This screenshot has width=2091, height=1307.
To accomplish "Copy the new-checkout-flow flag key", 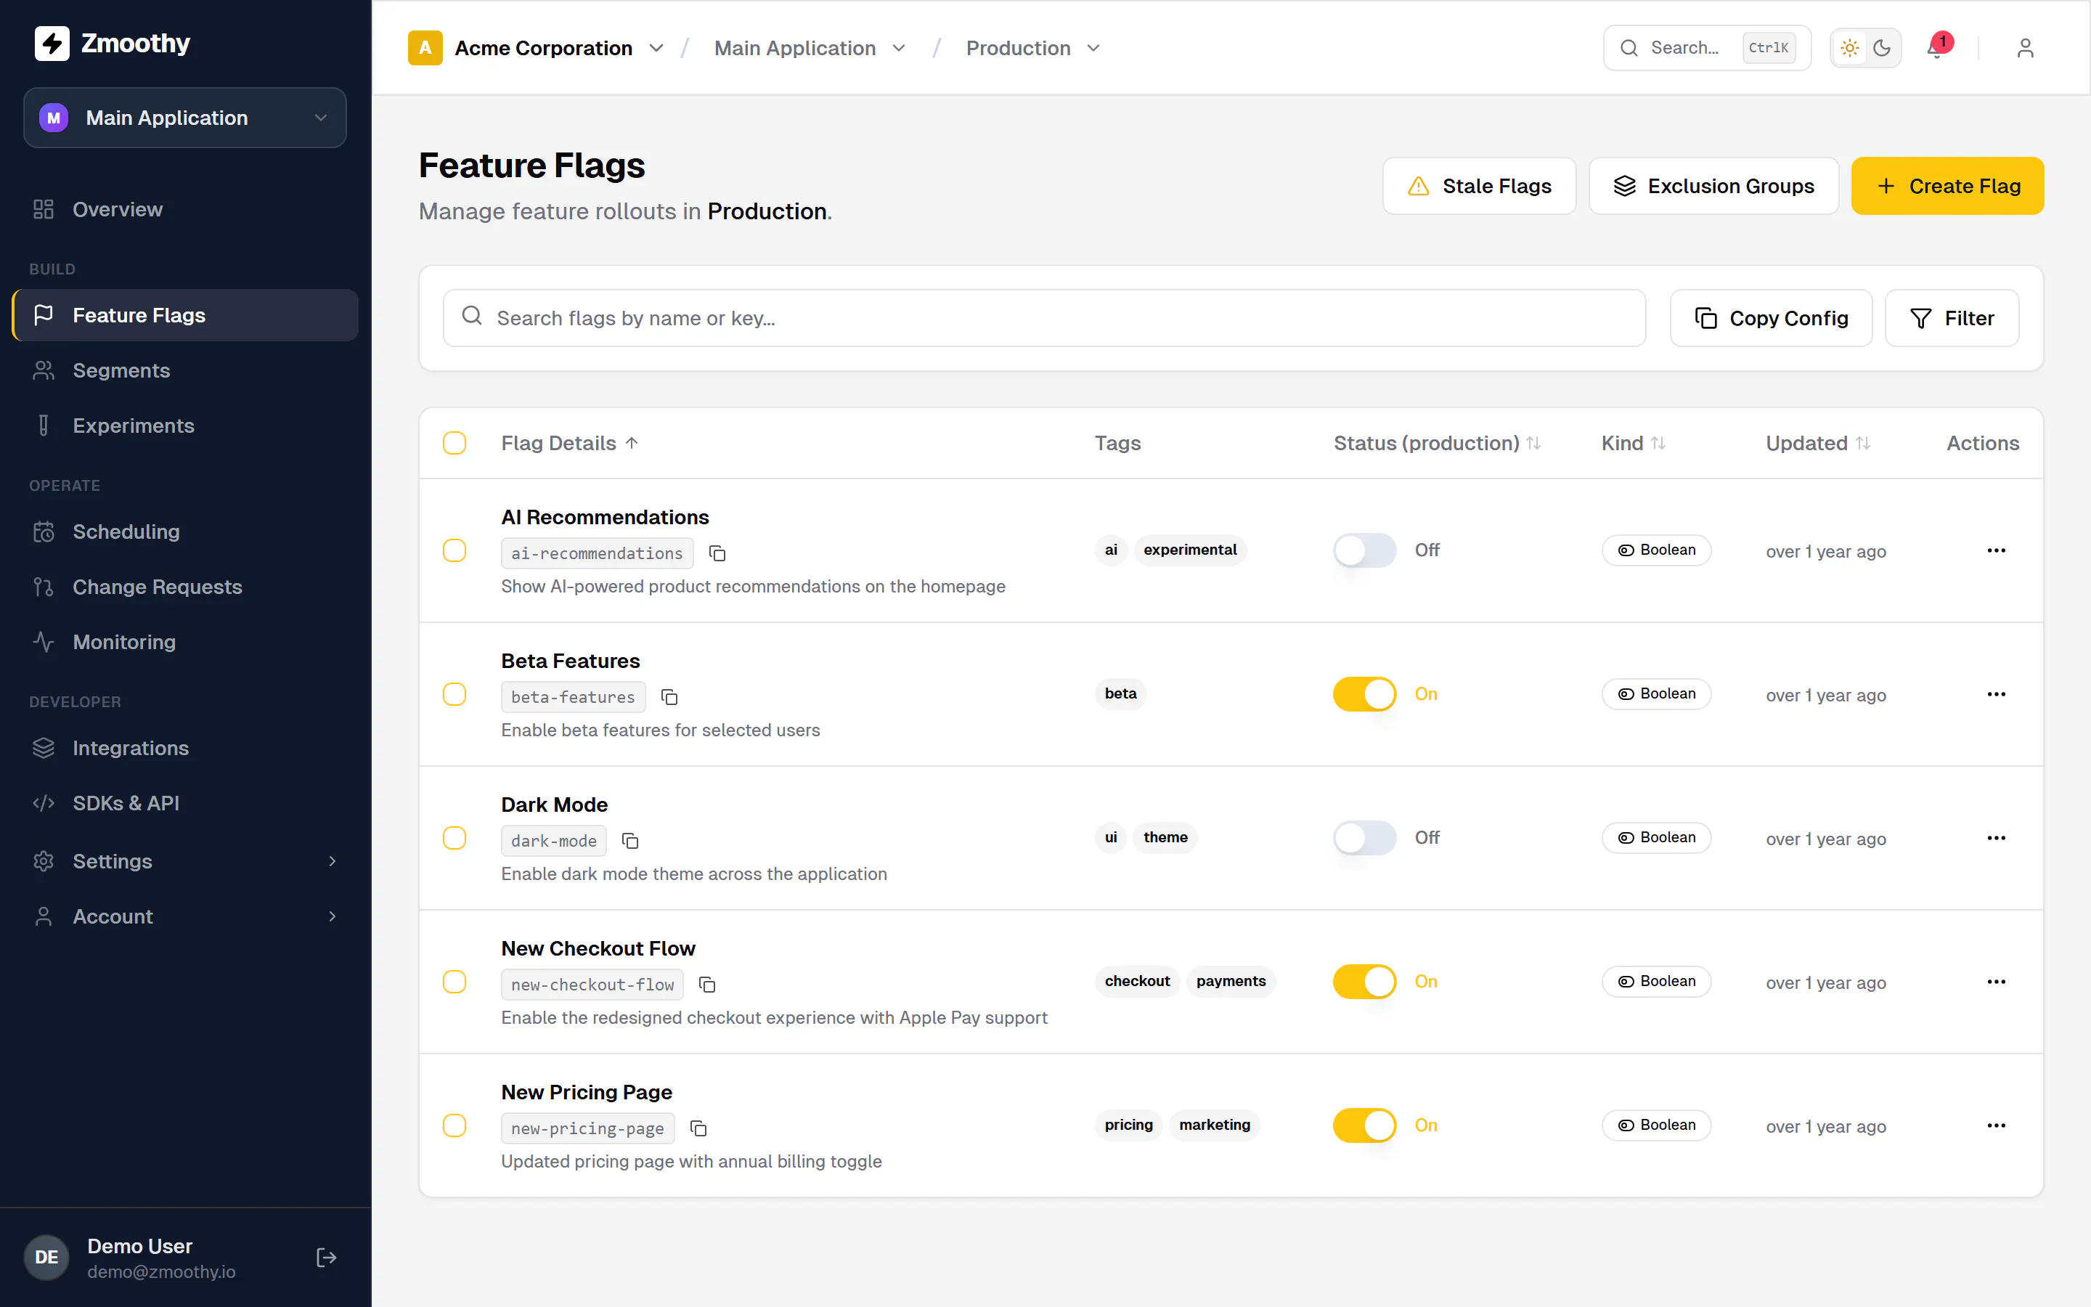I will pyautogui.click(x=706, y=985).
